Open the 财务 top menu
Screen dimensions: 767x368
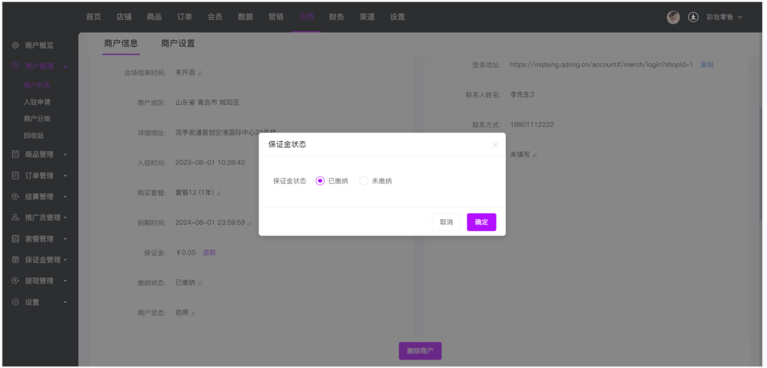(x=337, y=17)
